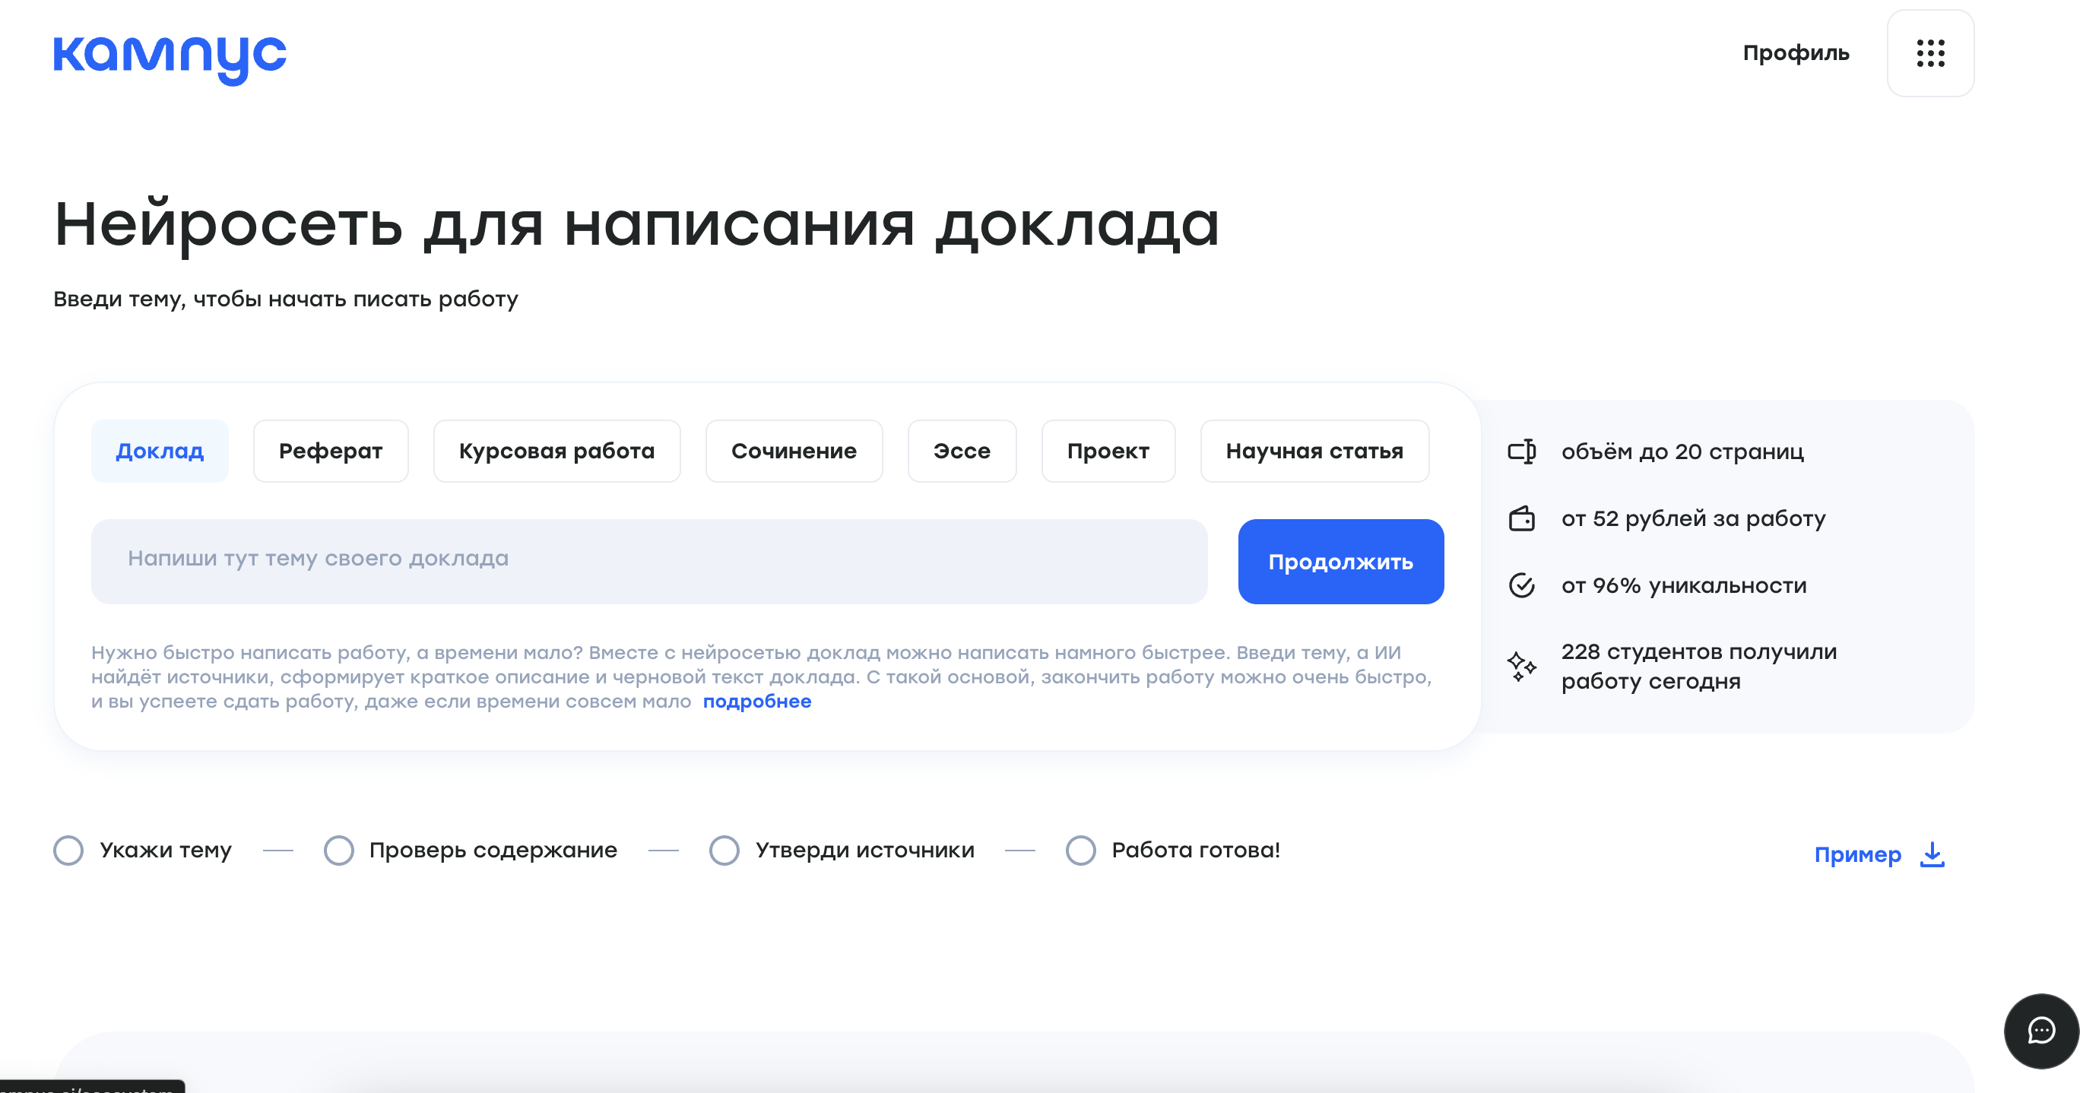
Task: Click the Продолжить button
Action: tap(1341, 562)
